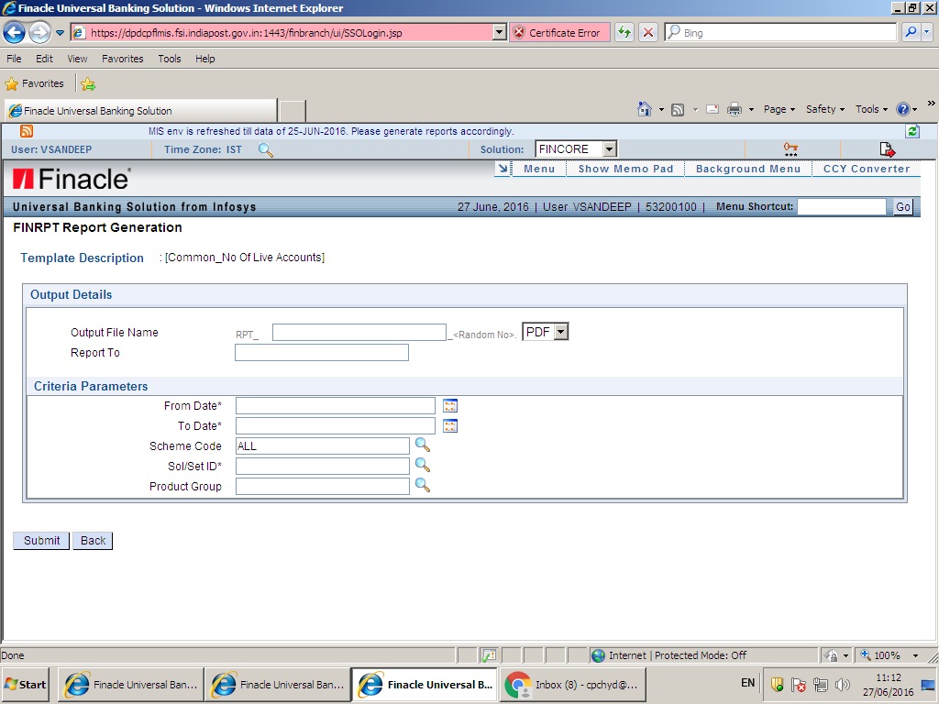Click the Back button
This screenshot has height=704, width=939.
click(x=92, y=540)
